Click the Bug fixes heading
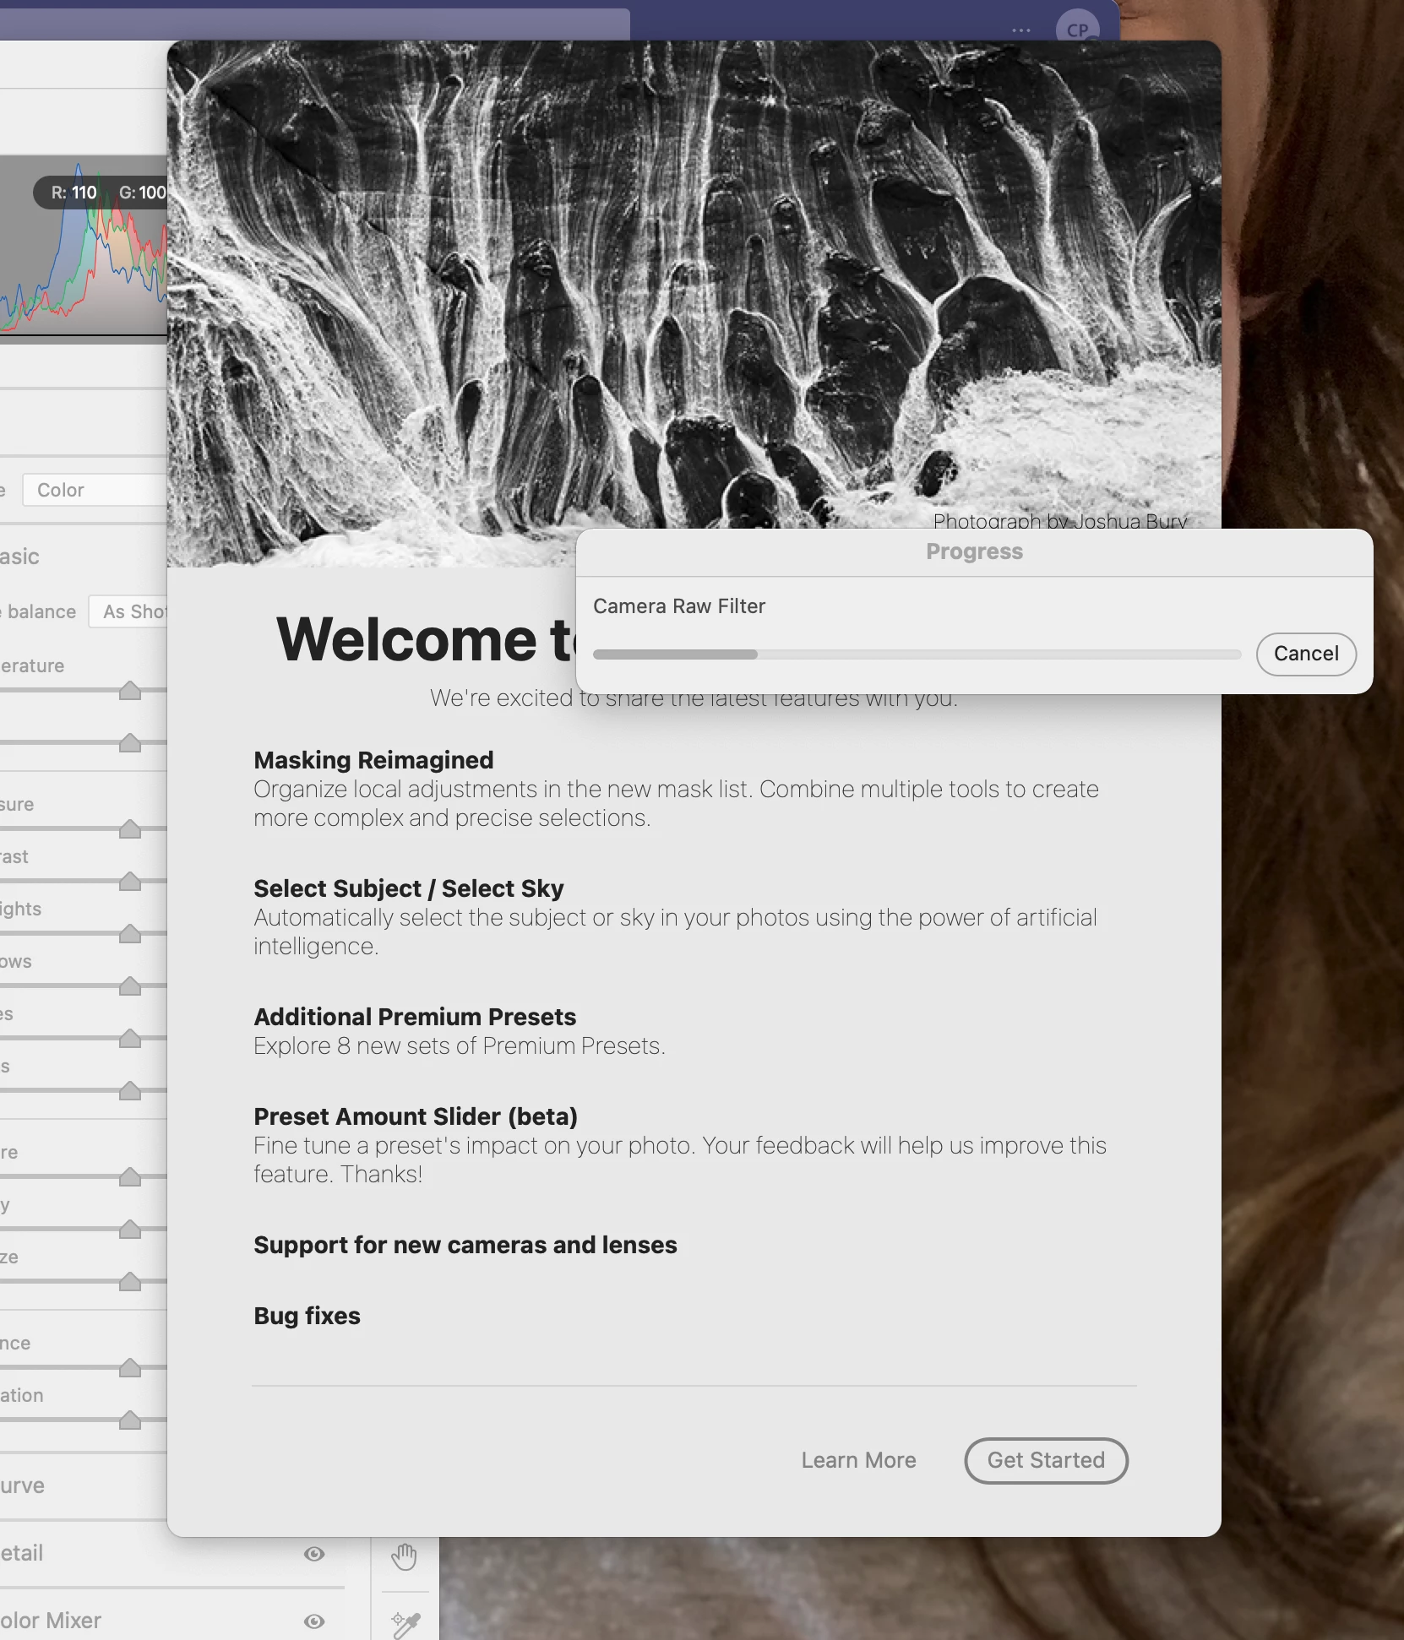This screenshot has width=1404, height=1640. coord(307,1316)
